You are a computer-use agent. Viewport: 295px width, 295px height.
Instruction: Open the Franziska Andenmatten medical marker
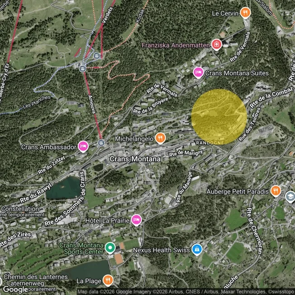[217, 45]
